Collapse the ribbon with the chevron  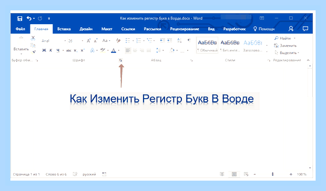point(308,60)
